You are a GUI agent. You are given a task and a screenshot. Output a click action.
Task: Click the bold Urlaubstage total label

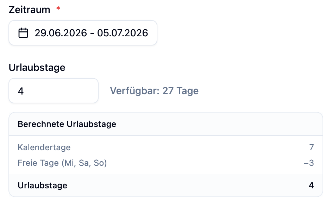point(42,185)
